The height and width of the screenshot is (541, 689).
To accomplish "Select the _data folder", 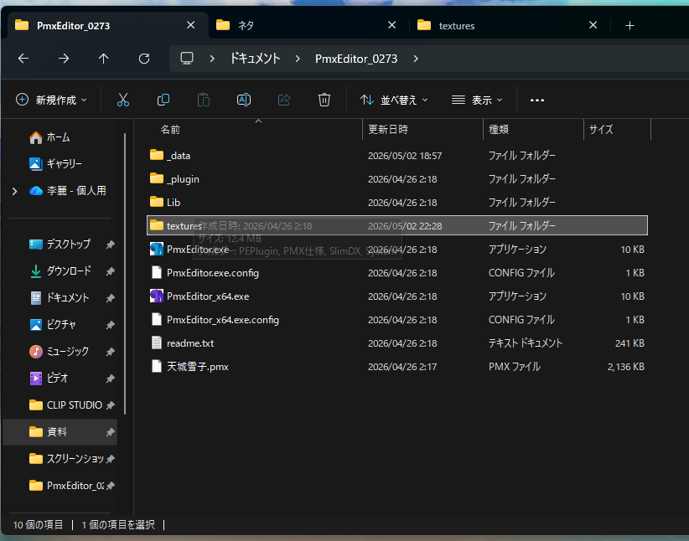I will (397, 156).
